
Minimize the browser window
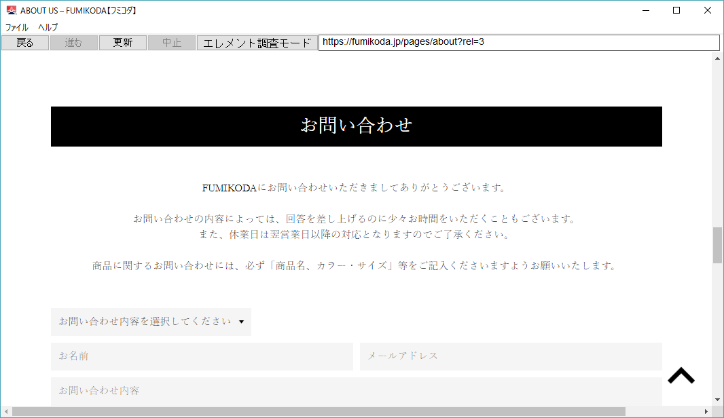click(645, 10)
